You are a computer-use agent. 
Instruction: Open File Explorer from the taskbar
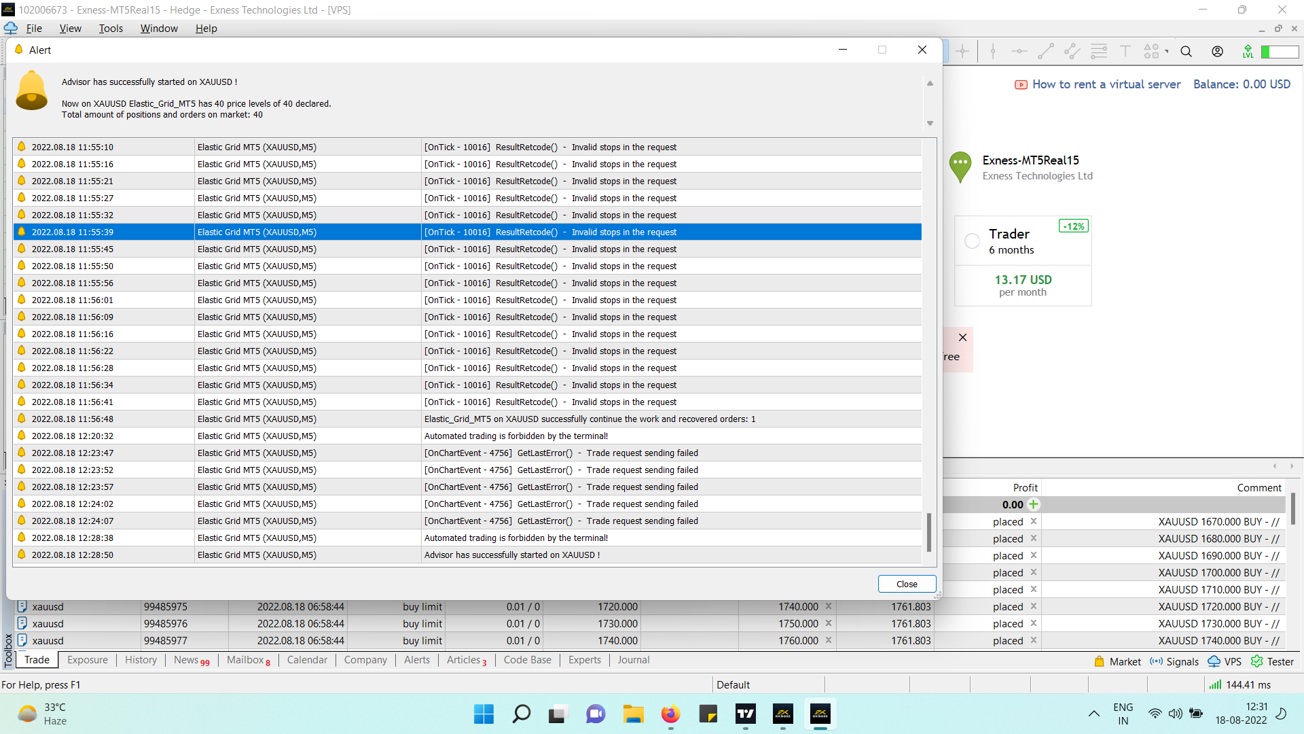tap(633, 714)
